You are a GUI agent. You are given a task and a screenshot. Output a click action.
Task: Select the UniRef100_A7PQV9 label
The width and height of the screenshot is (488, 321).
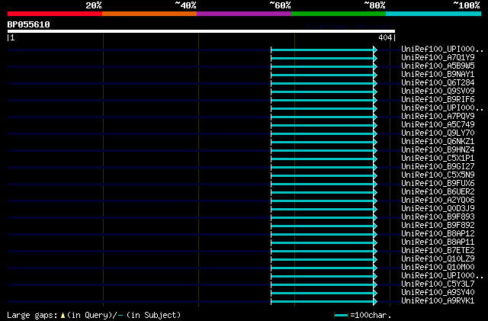(438, 117)
